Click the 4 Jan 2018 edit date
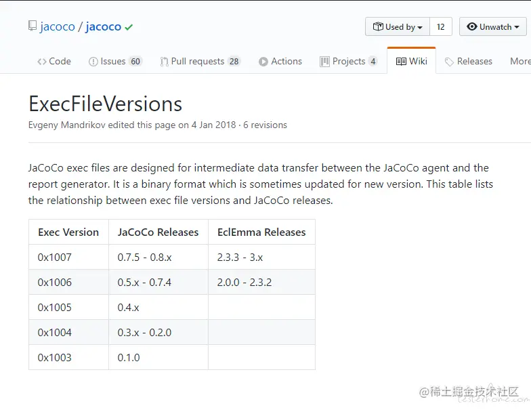The height and width of the screenshot is (410, 531). tap(214, 125)
